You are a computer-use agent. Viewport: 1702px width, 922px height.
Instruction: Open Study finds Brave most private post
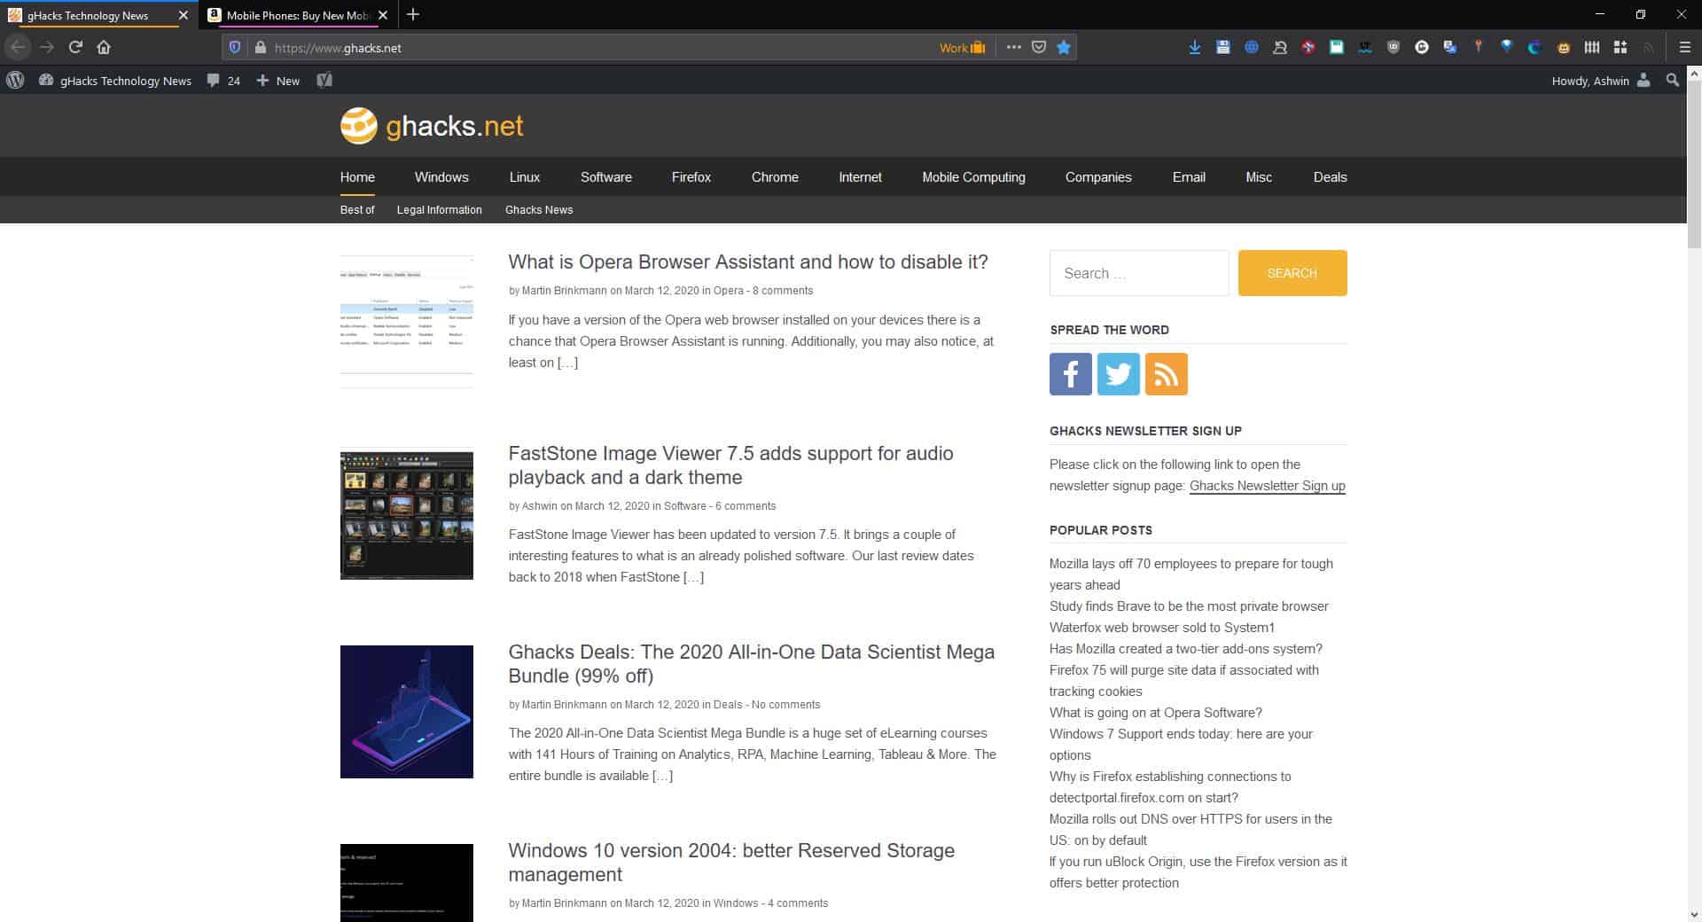pyautogui.click(x=1189, y=606)
